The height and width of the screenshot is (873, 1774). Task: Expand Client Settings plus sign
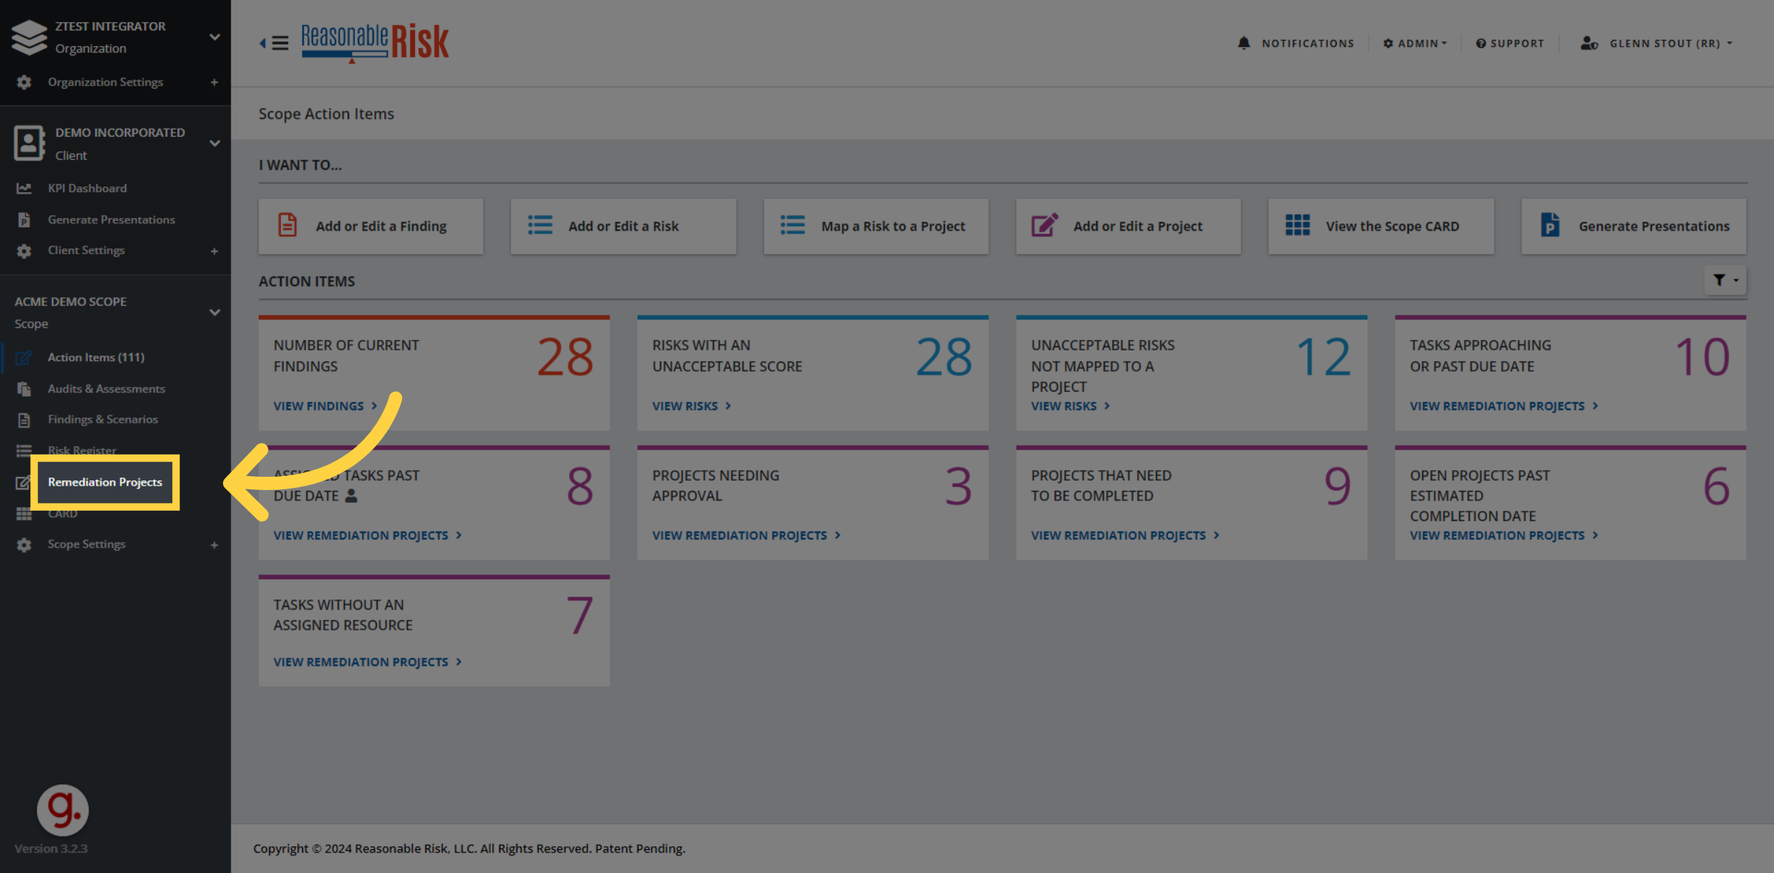click(x=214, y=251)
